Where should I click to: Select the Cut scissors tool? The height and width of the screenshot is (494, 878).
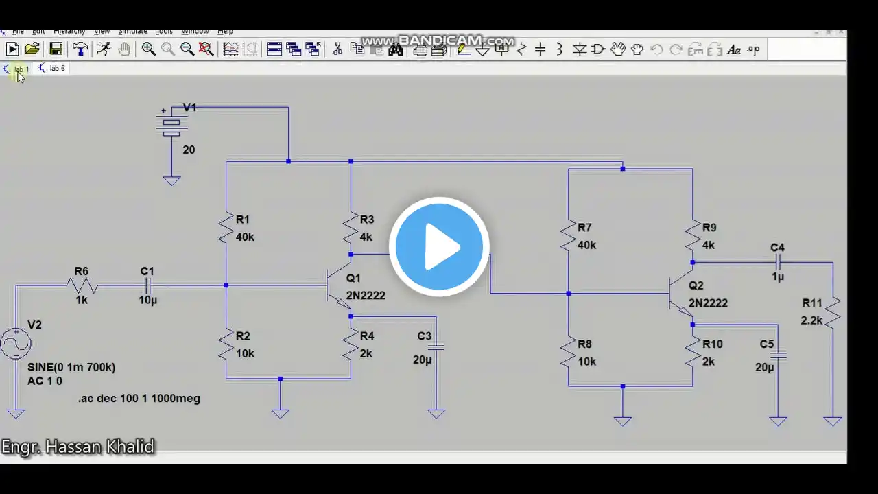pyautogui.click(x=337, y=49)
